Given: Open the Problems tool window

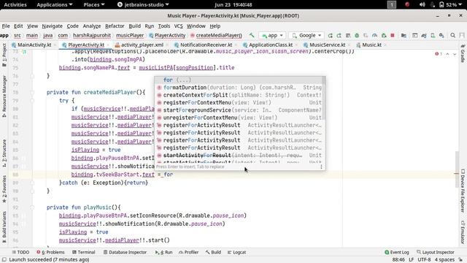Looking at the screenshot, I should pos(50,252).
